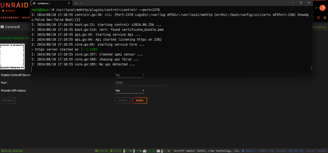The height and width of the screenshot is (153, 328).
Task: Go to the MAIN tab in Unraid
Action: pos(26,18)
